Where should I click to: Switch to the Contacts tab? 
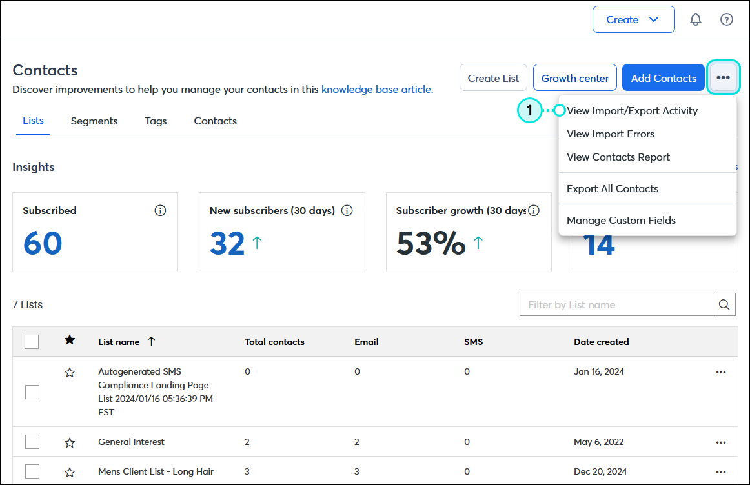pos(215,121)
